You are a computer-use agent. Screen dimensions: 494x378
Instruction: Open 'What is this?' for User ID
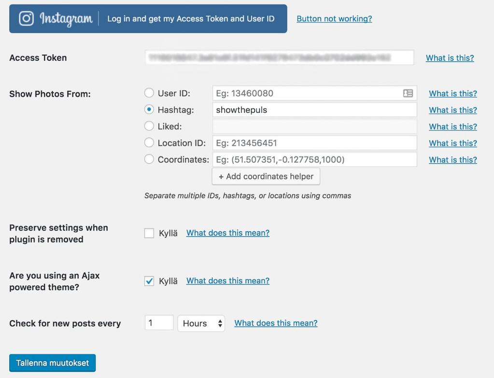pyautogui.click(x=453, y=94)
